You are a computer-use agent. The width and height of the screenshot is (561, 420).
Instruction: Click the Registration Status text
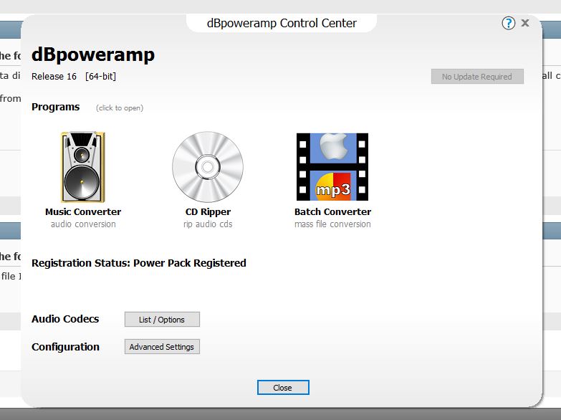(139, 263)
